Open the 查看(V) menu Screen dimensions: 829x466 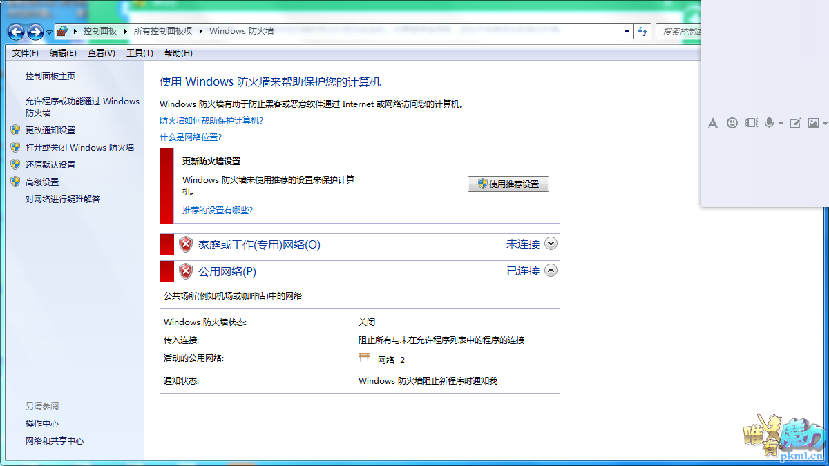pos(102,53)
